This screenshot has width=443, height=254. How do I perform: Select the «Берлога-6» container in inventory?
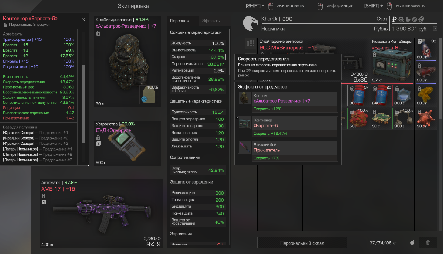(392, 61)
